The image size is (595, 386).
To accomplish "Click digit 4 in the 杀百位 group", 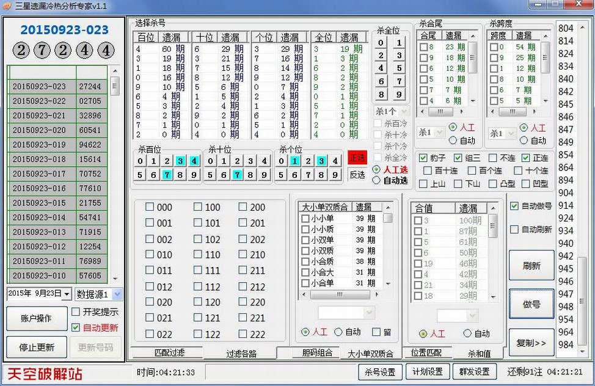I will [194, 161].
